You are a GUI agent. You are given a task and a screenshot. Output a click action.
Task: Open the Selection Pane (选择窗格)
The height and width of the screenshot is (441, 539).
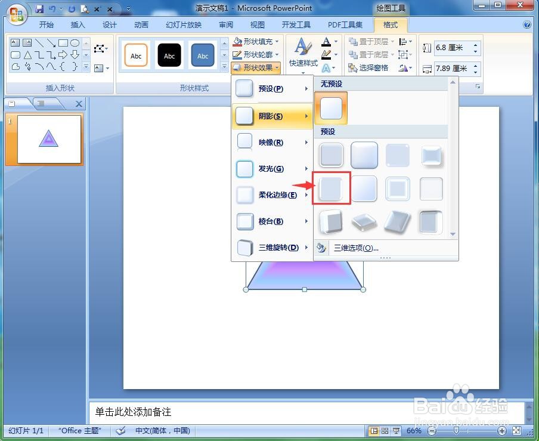(x=368, y=68)
